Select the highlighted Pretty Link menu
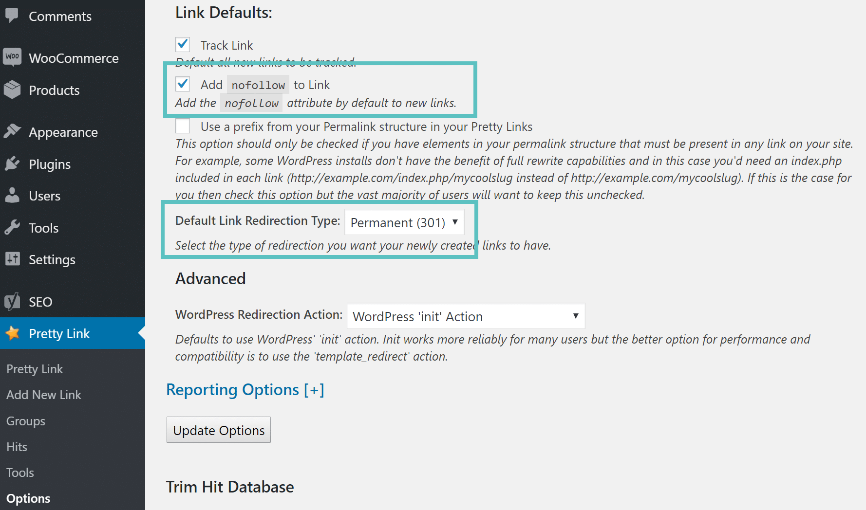 [73, 333]
